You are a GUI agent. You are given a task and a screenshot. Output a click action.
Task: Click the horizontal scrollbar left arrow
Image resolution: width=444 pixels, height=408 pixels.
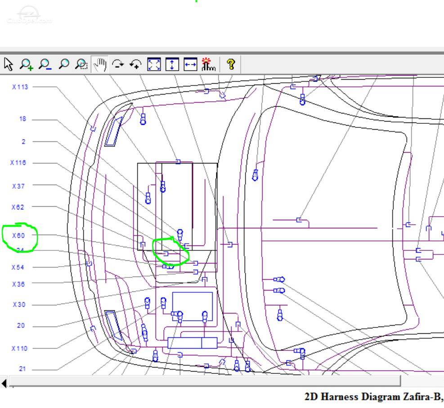click(x=4, y=383)
